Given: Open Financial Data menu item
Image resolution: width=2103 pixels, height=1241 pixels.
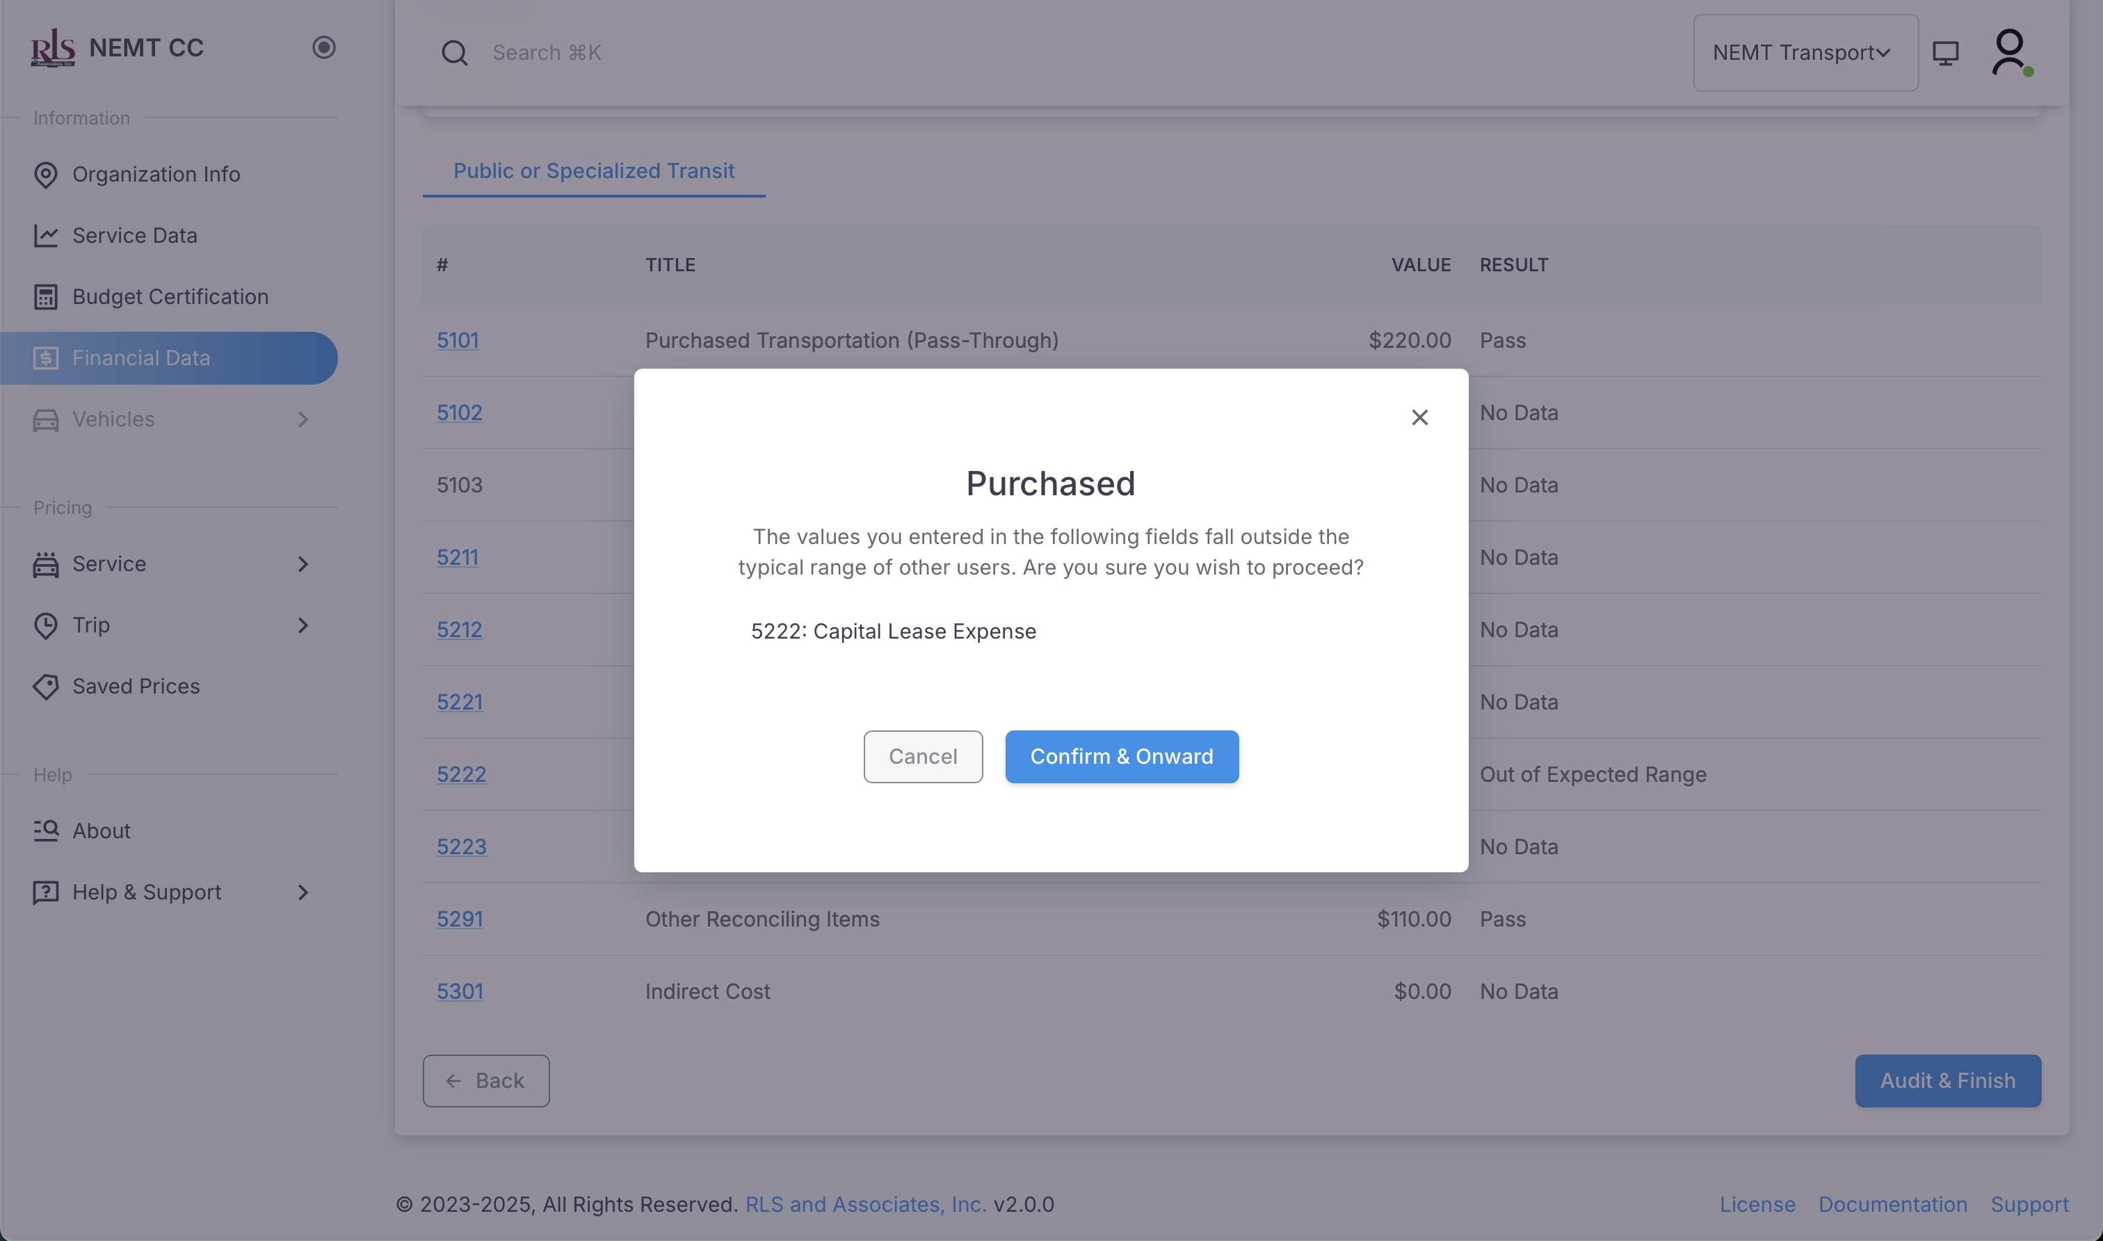Looking at the screenshot, I should (141, 358).
